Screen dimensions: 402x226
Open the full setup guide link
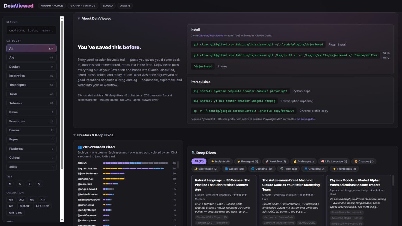(x=305, y=119)
